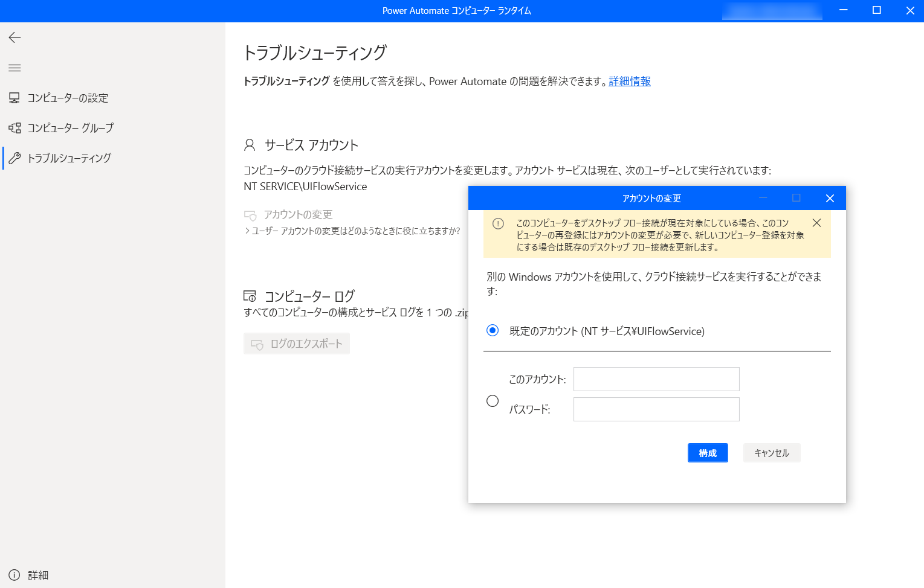Click the トラブルシューティング page heading

(315, 53)
